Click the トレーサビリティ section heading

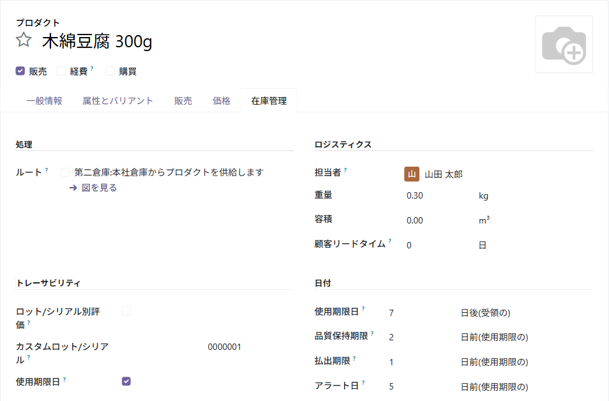[x=48, y=284]
